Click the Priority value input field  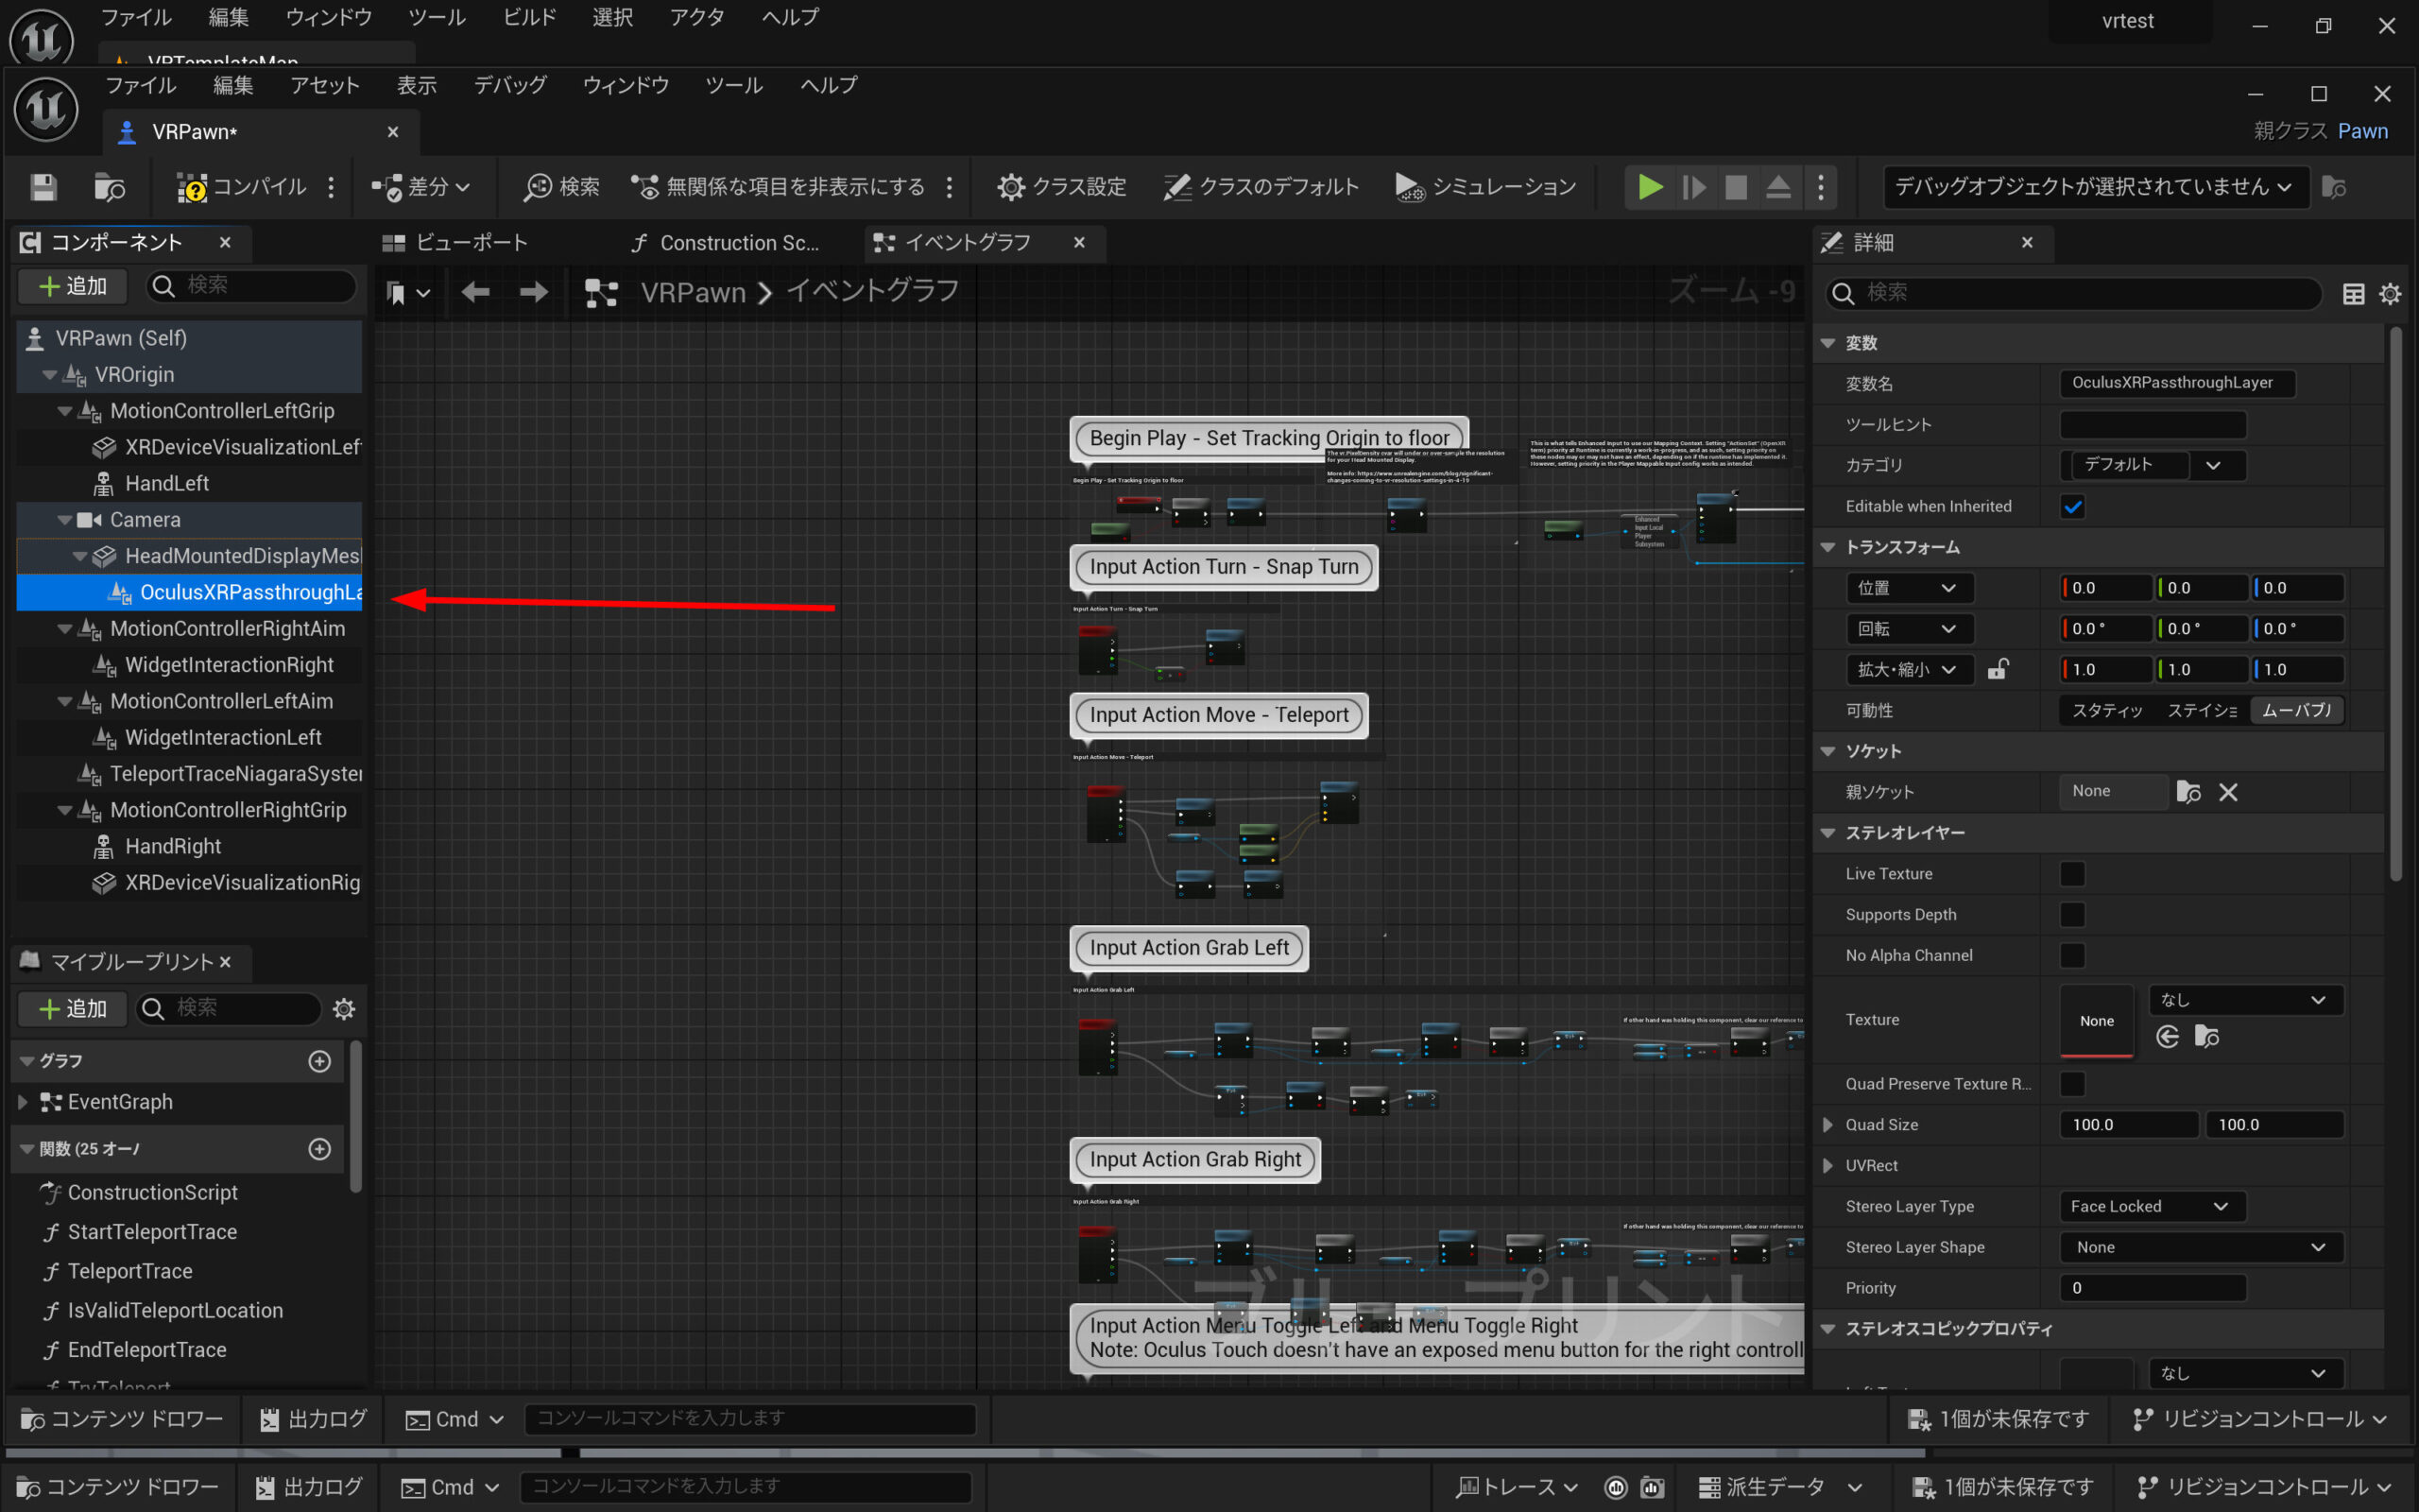point(2151,1288)
